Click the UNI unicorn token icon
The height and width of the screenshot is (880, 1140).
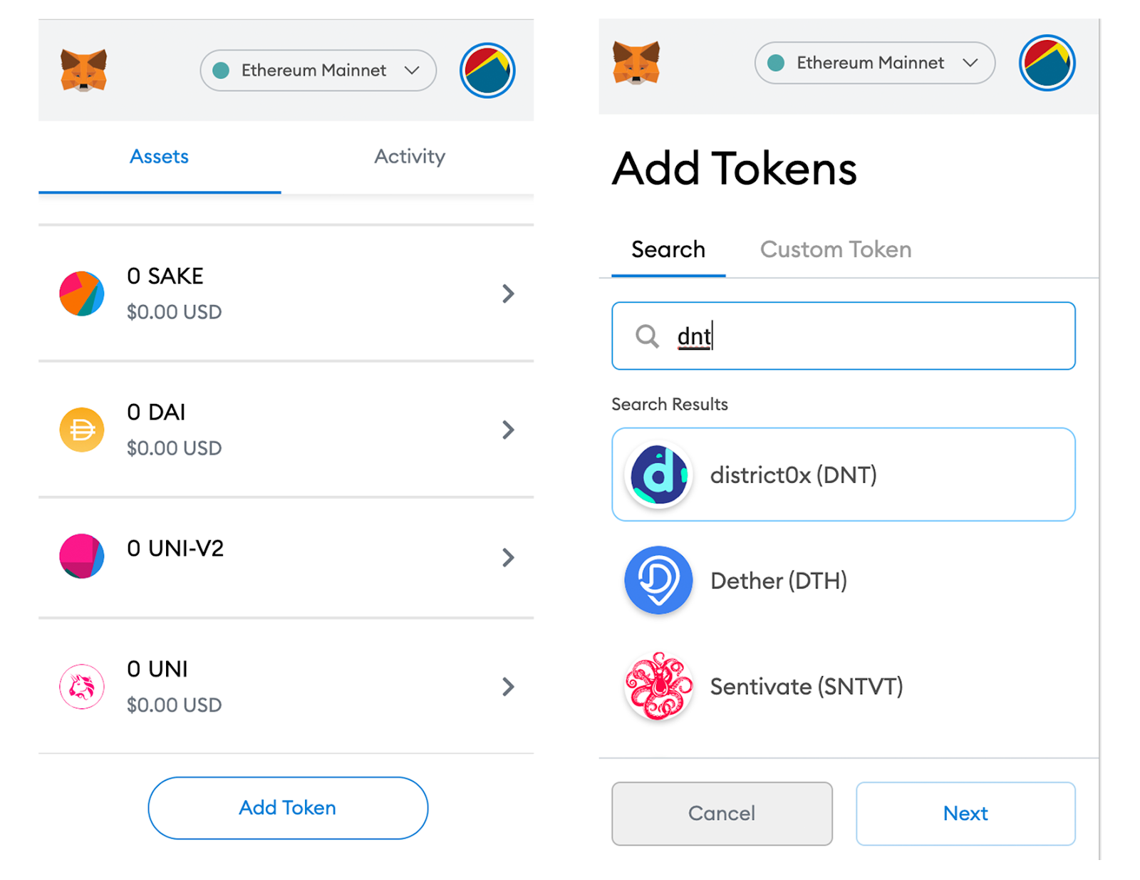(x=82, y=687)
